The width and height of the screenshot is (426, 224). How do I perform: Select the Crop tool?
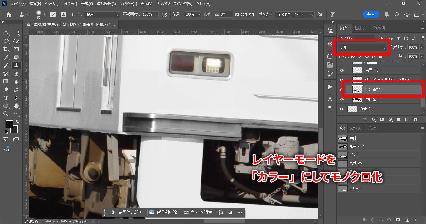[x=6, y=49]
